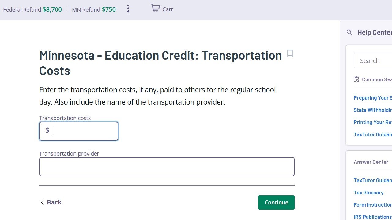The height and width of the screenshot is (220, 392).
Task: Bookmark this page with the bookmark icon
Action: tap(290, 53)
